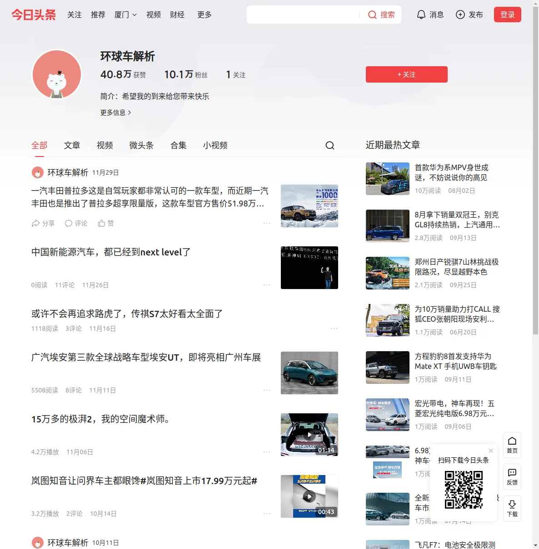Screen dimensions: 539x549
Task: Open more options for 中国新能源汽车 post
Action: tap(267, 285)
